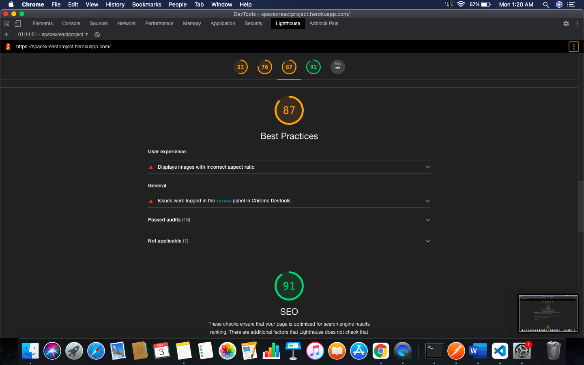The width and height of the screenshot is (584, 365).
Task: Open the Bookmarks menu in menu bar
Action: (x=147, y=4)
